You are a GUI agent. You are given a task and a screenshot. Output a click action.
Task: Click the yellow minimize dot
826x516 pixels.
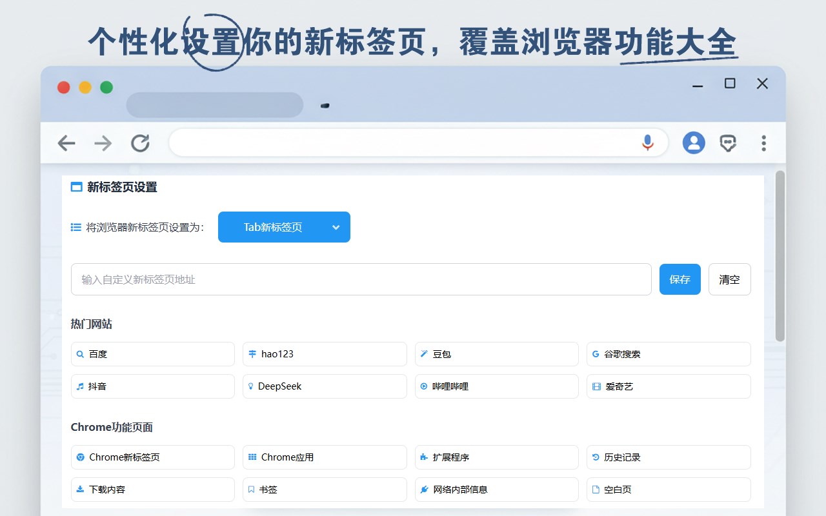pyautogui.click(x=85, y=87)
